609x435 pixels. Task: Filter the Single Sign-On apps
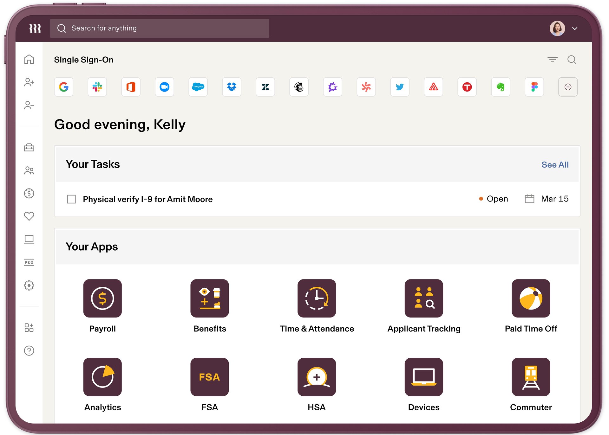click(553, 60)
